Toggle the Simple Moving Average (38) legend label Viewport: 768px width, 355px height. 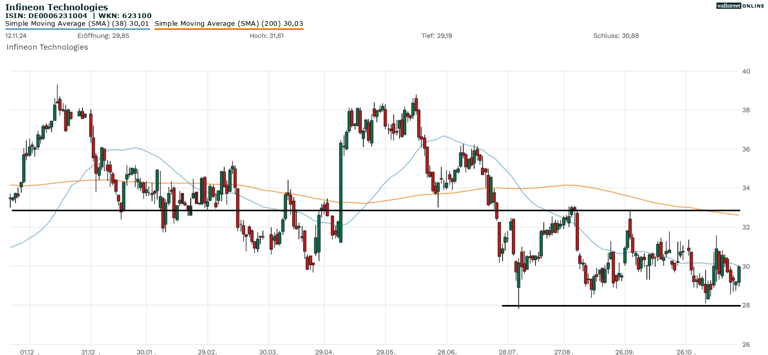click(x=77, y=23)
